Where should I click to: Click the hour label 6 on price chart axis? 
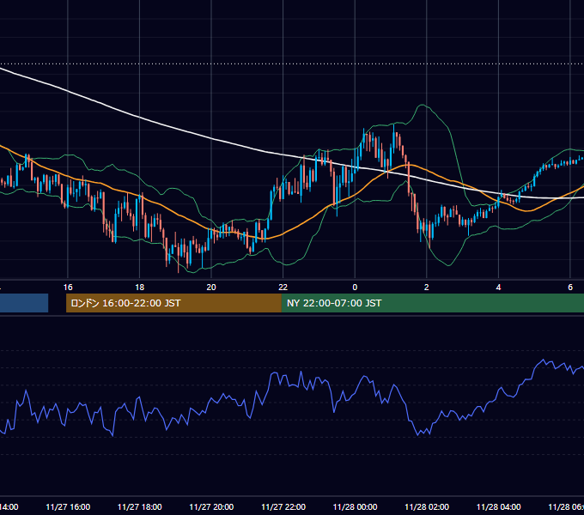(x=570, y=288)
